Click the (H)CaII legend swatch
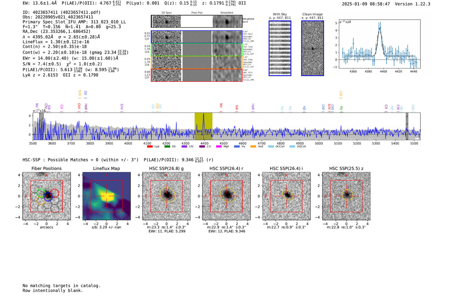453x308 pixels. (x=292, y=146)
